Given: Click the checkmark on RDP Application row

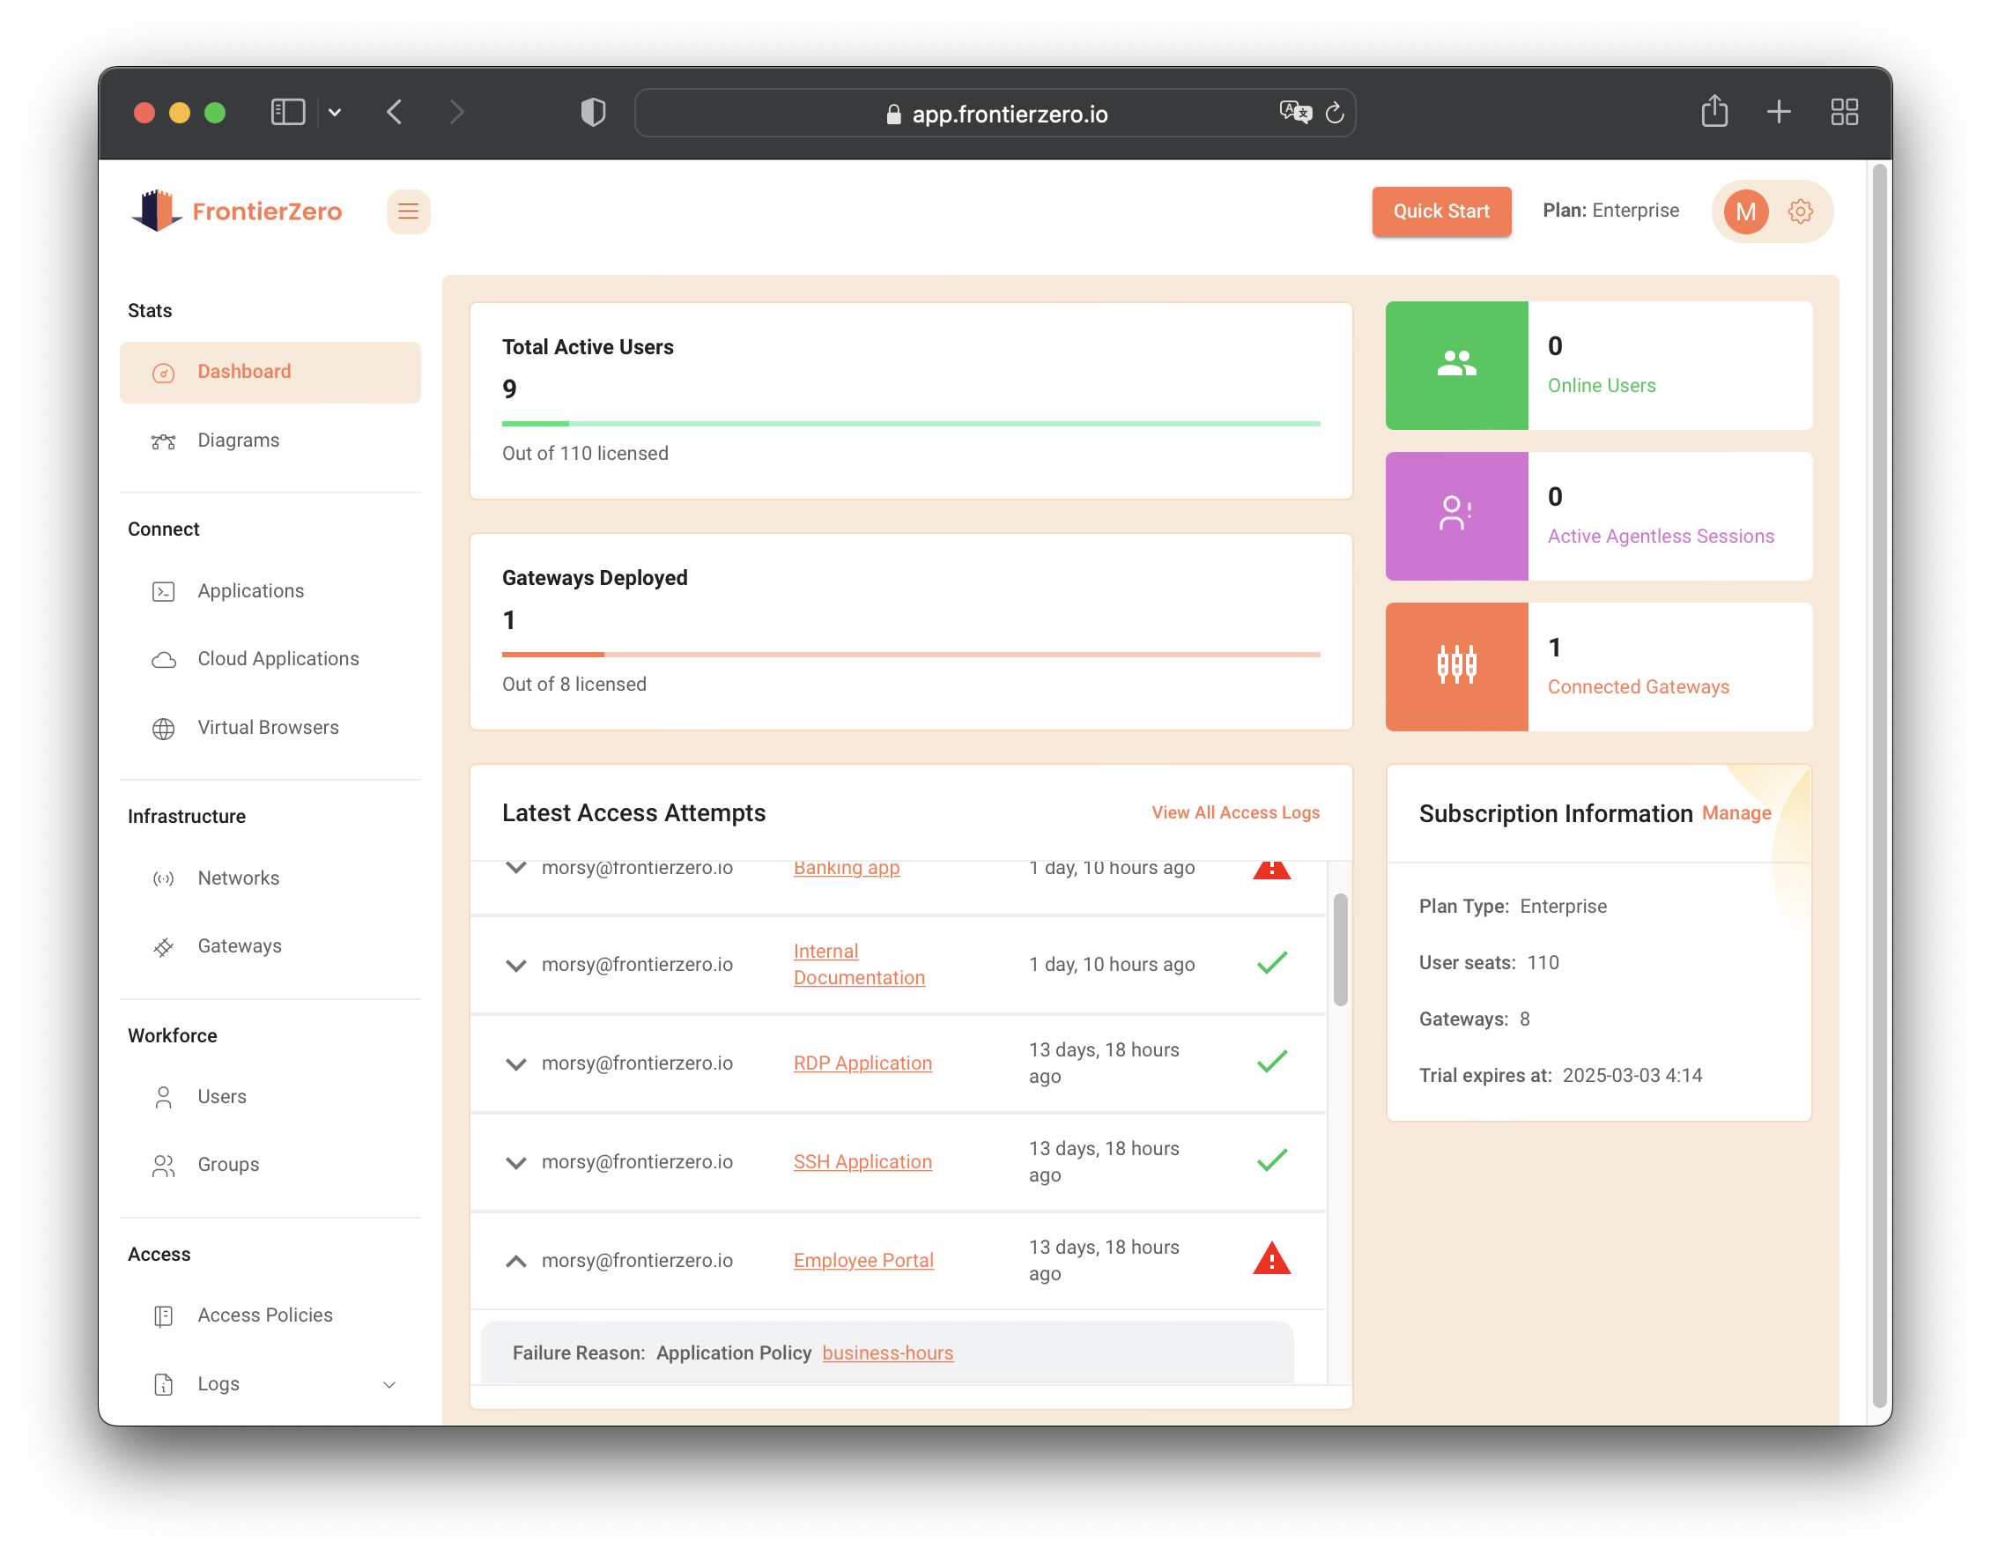Looking at the screenshot, I should (1272, 1062).
